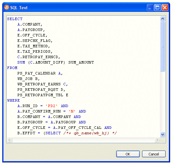Click A.PAY_CONFIRM_RUN condition text
173x165 pixels.
[x=39, y=111]
